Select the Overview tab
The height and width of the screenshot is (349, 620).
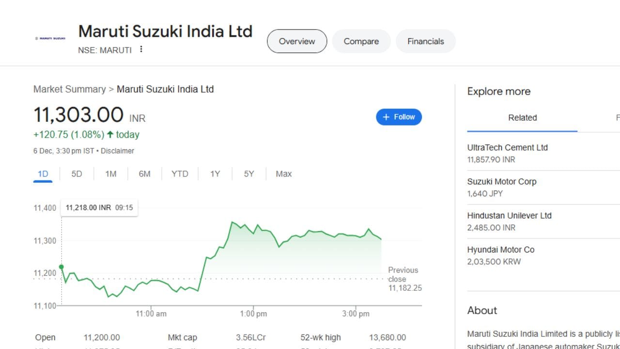297,41
